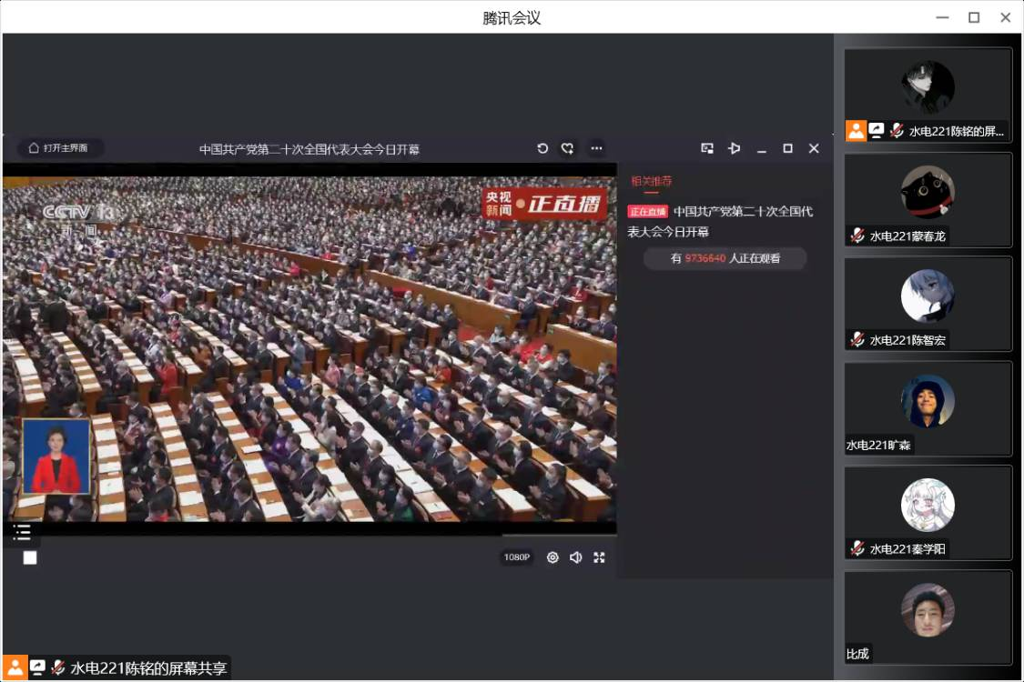Click the 9736640 viewers count pill
Viewport: 1024px width, 682px height.
point(725,258)
